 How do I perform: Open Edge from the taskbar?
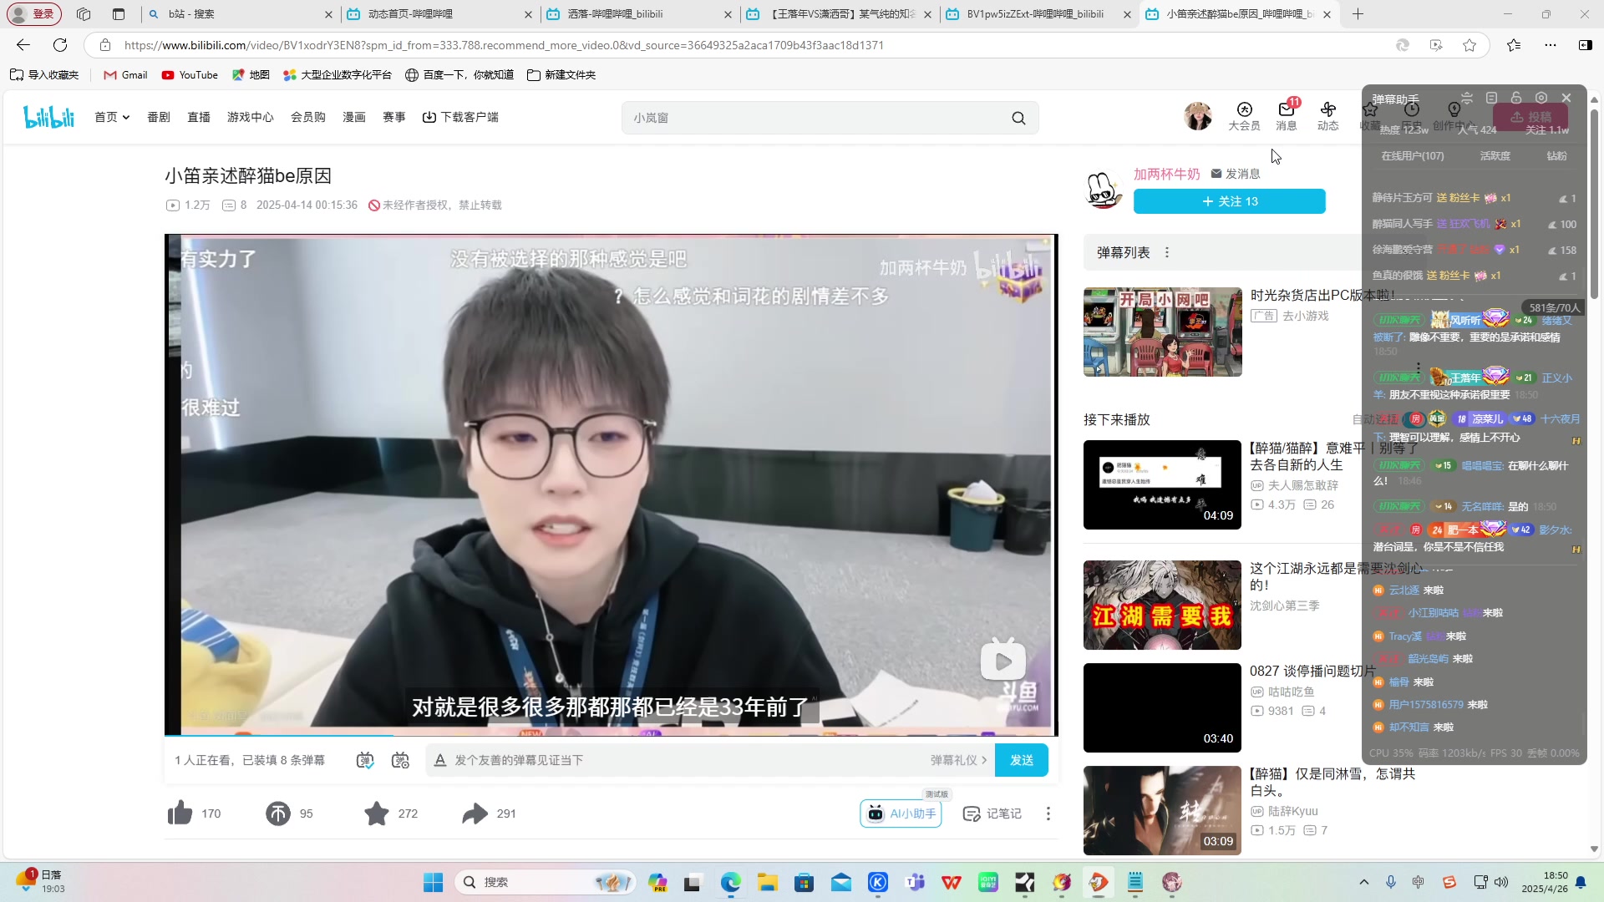[x=731, y=882]
